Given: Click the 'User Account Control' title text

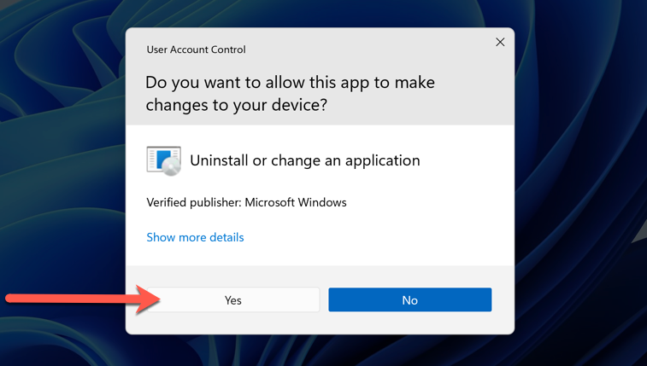Looking at the screenshot, I should pyautogui.click(x=196, y=49).
